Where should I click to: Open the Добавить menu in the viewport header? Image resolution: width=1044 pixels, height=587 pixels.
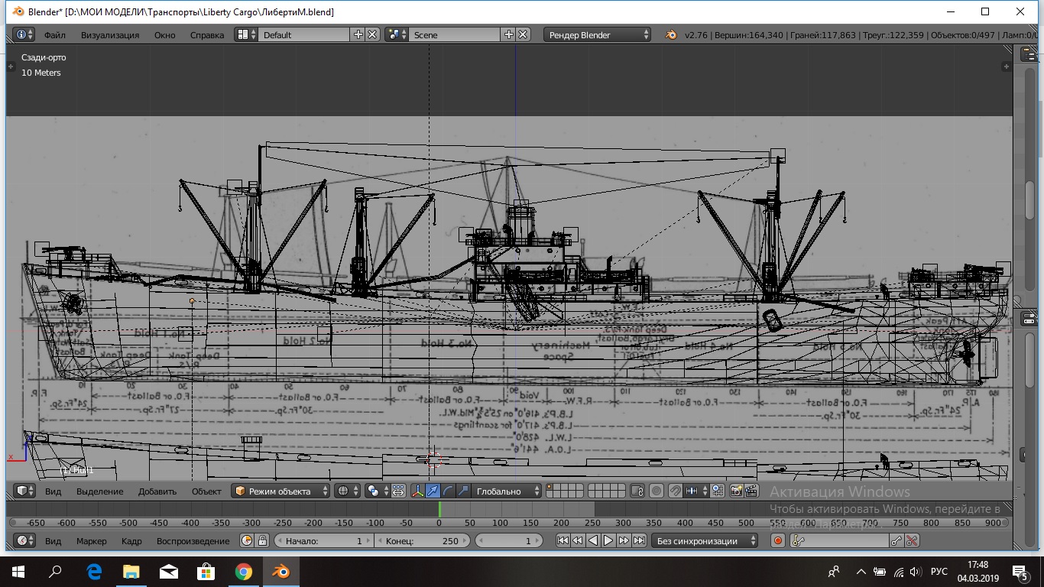157,491
